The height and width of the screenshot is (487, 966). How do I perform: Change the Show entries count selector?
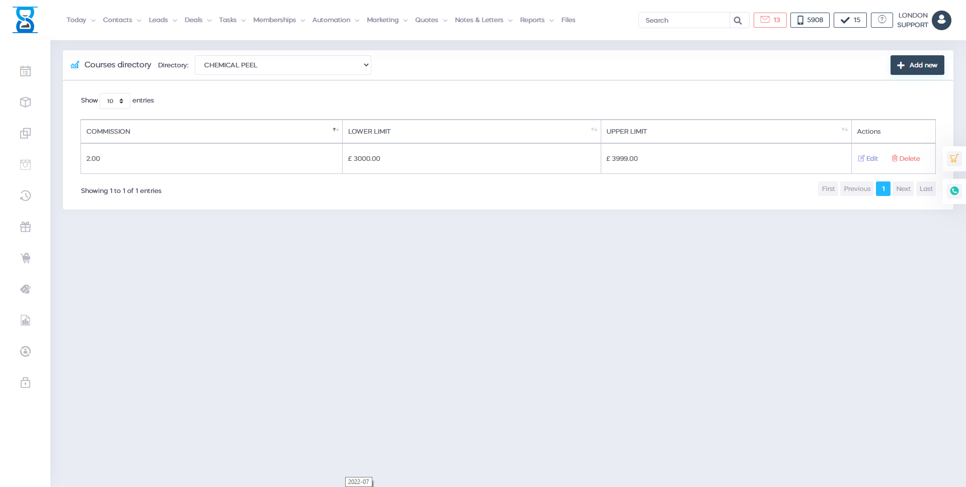pos(115,101)
